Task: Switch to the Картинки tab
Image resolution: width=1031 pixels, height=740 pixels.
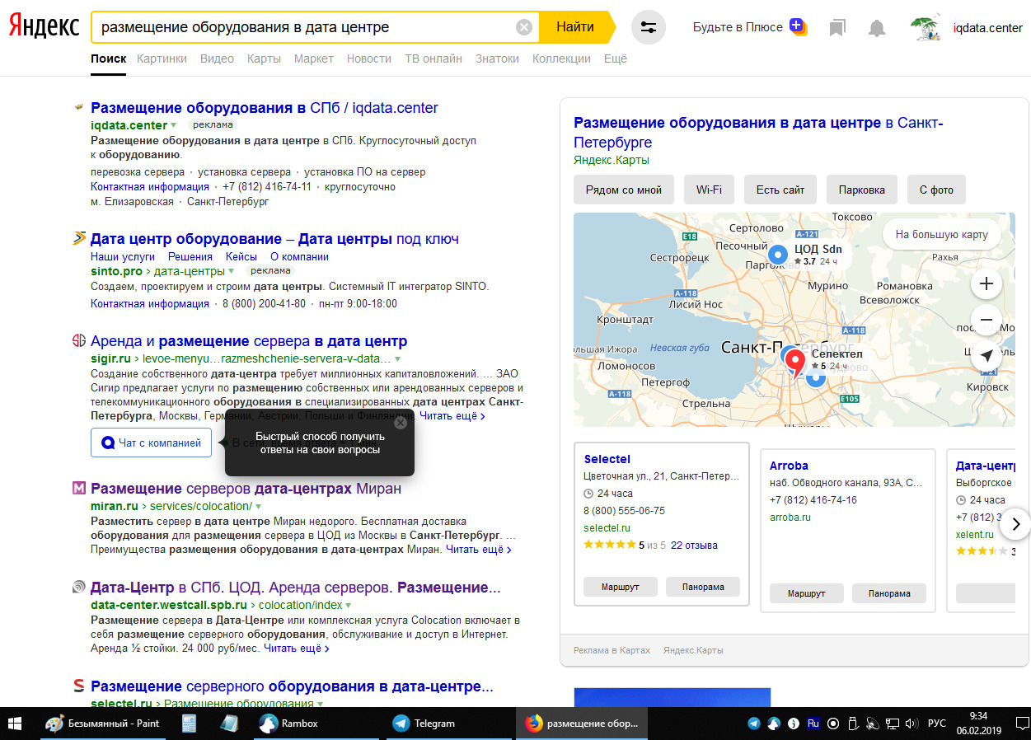Action: tap(162, 59)
